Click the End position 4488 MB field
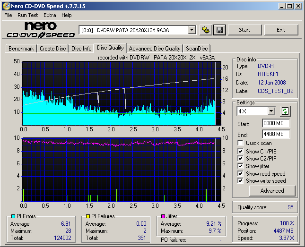 tap(276, 134)
